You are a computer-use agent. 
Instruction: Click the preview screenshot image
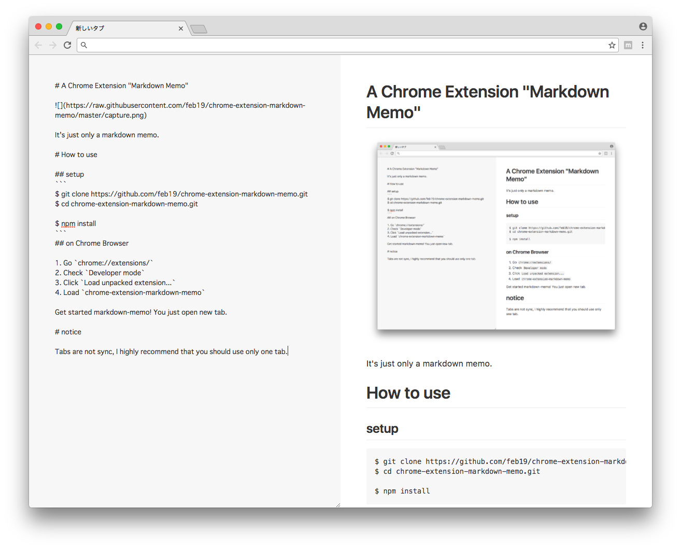coord(496,240)
